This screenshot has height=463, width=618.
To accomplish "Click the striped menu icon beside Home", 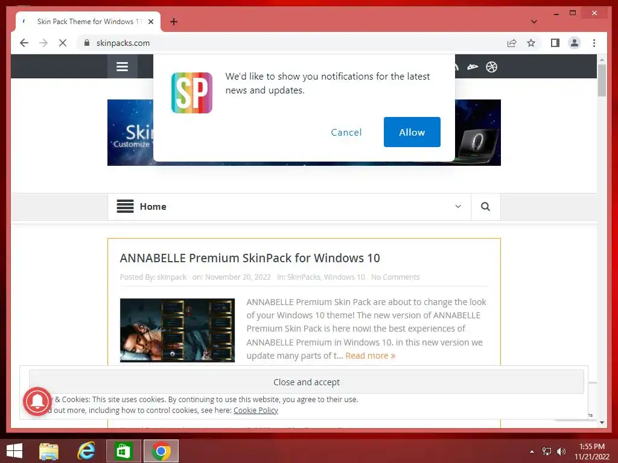I will coord(126,206).
